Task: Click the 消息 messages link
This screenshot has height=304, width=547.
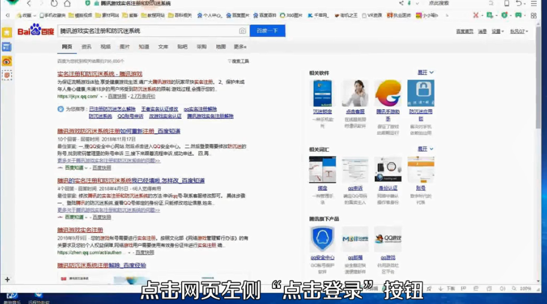Action: point(482,31)
